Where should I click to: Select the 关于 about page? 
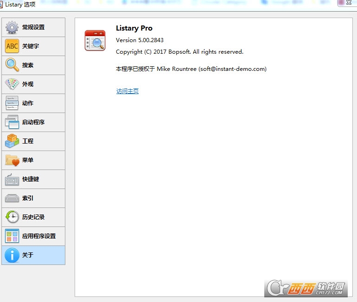33,255
